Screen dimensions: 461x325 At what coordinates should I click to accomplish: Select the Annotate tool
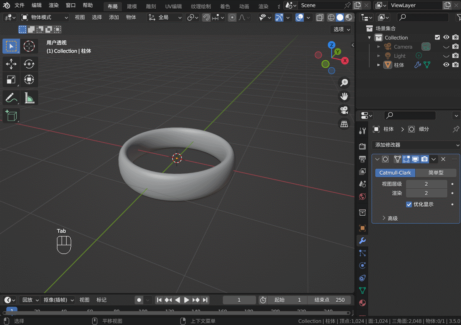[x=11, y=98]
